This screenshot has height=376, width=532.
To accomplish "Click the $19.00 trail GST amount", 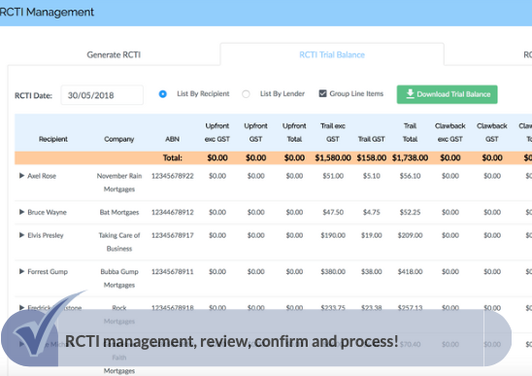I will point(371,235).
